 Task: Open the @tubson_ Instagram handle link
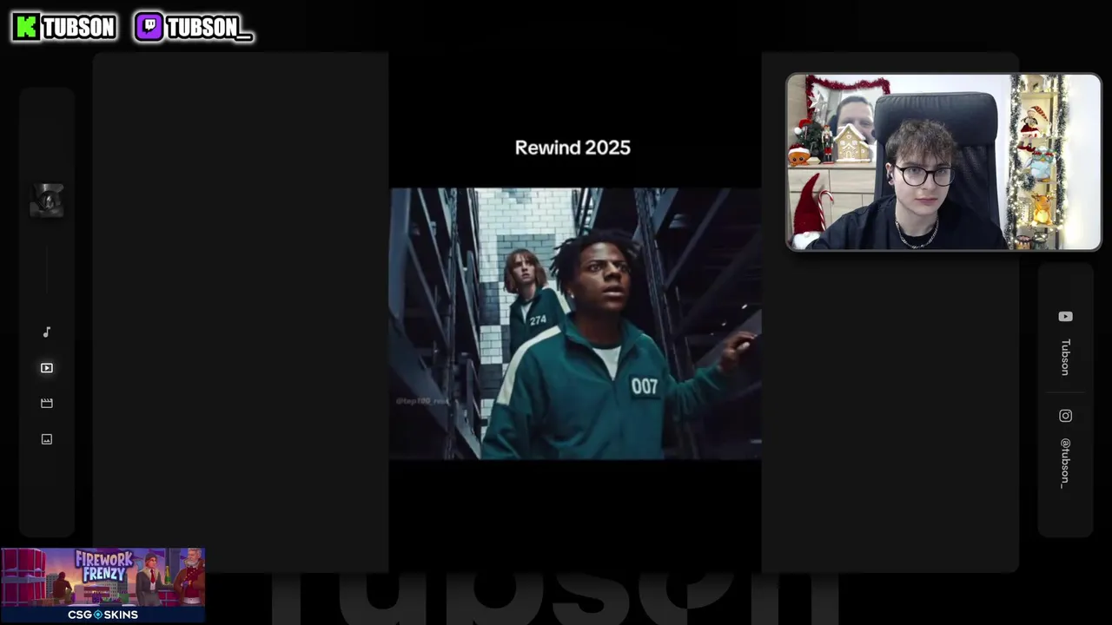1065,463
